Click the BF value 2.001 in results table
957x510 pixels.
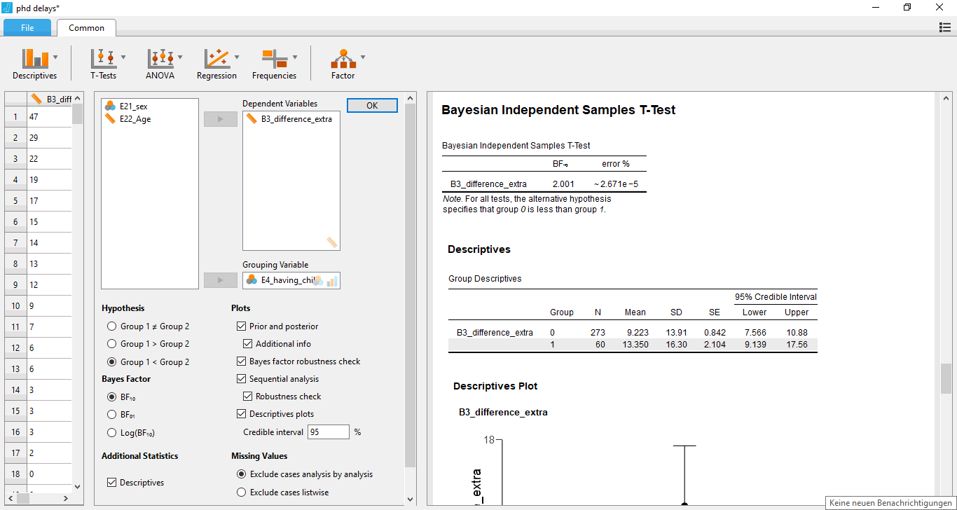[x=563, y=184]
